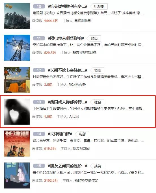Click the 电视剧 category tag

(x=99, y=6)
